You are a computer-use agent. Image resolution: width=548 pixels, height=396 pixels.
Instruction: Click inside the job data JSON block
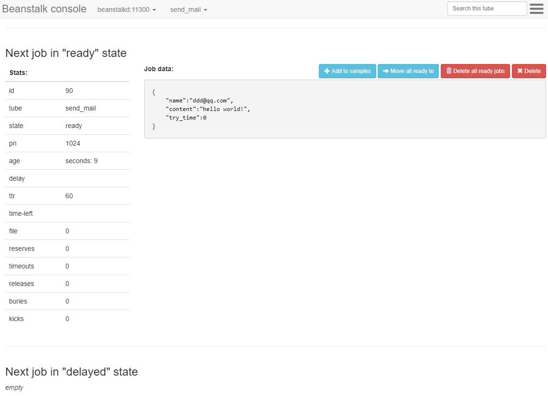[344, 110]
